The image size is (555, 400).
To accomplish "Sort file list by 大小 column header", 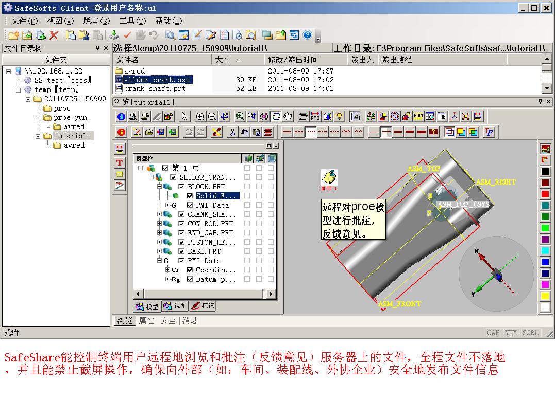I will click(238, 60).
